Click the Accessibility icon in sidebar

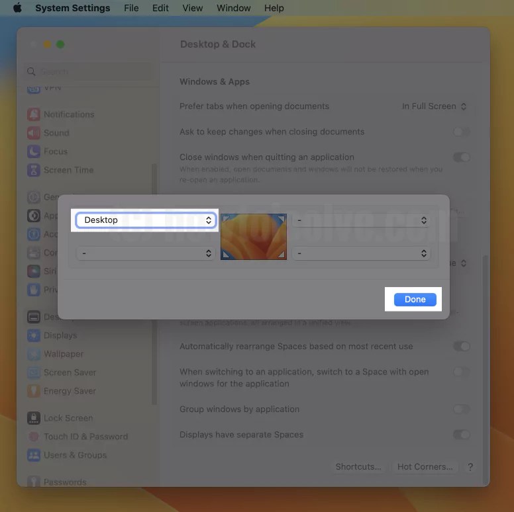point(33,234)
